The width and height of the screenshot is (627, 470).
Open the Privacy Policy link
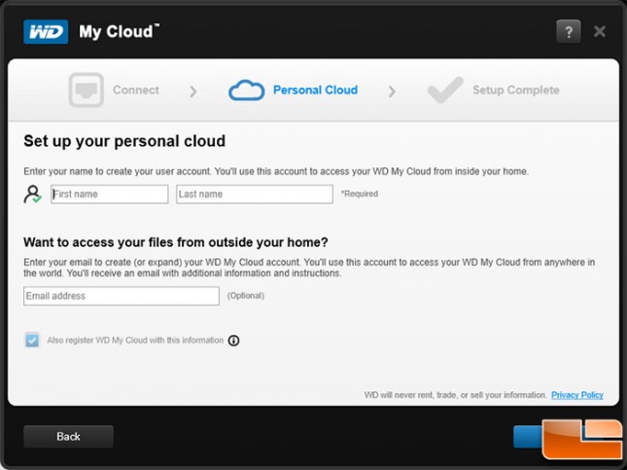coord(577,395)
